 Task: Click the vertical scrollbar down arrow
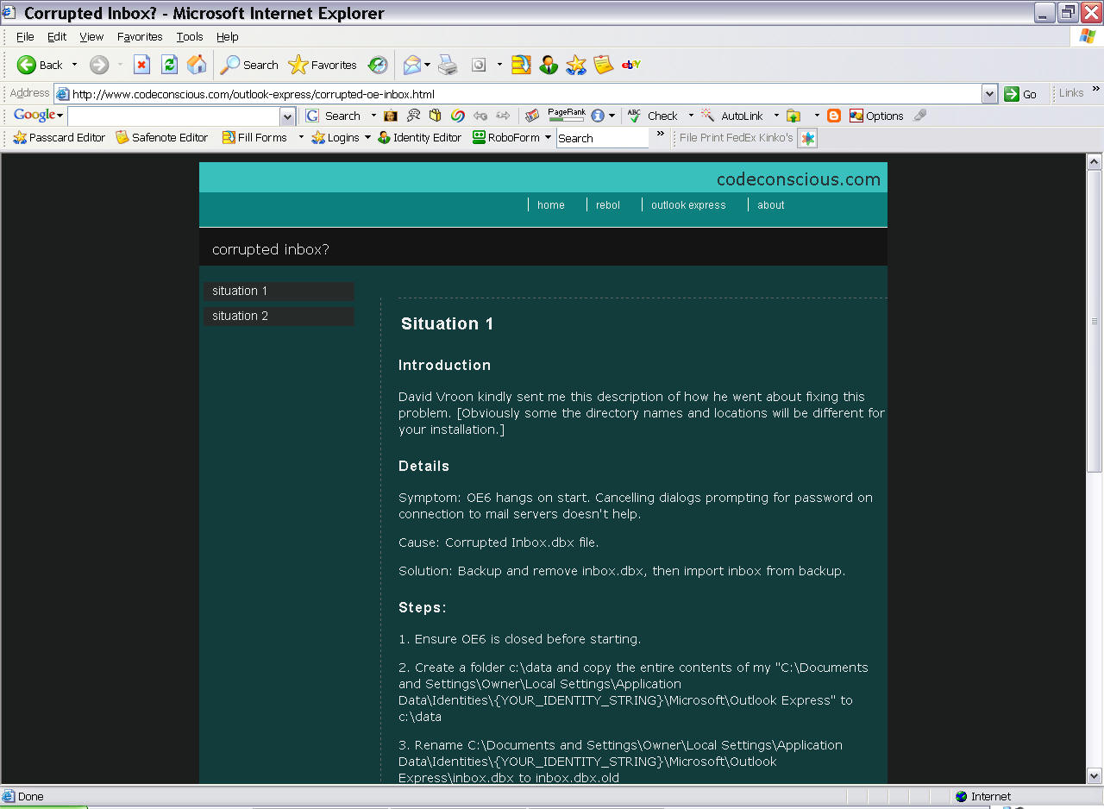(1095, 775)
